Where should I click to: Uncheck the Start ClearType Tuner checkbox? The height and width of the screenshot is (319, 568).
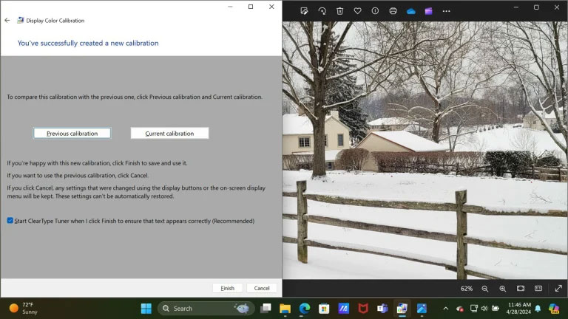point(10,221)
